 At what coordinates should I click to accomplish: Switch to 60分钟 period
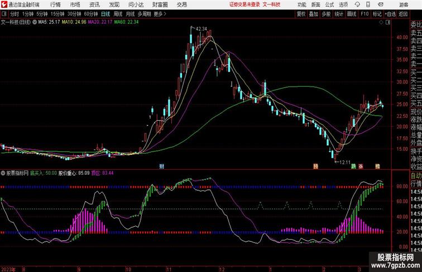coord(90,14)
